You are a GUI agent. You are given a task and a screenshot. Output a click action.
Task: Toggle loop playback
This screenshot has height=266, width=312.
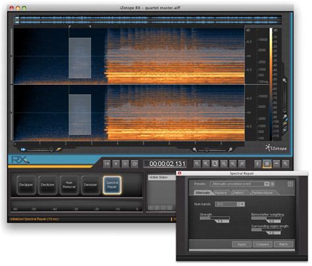pyautogui.click(x=134, y=164)
